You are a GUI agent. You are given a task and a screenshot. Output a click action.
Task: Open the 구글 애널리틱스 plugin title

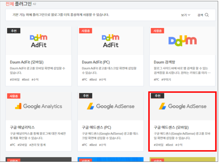(x=22, y=127)
